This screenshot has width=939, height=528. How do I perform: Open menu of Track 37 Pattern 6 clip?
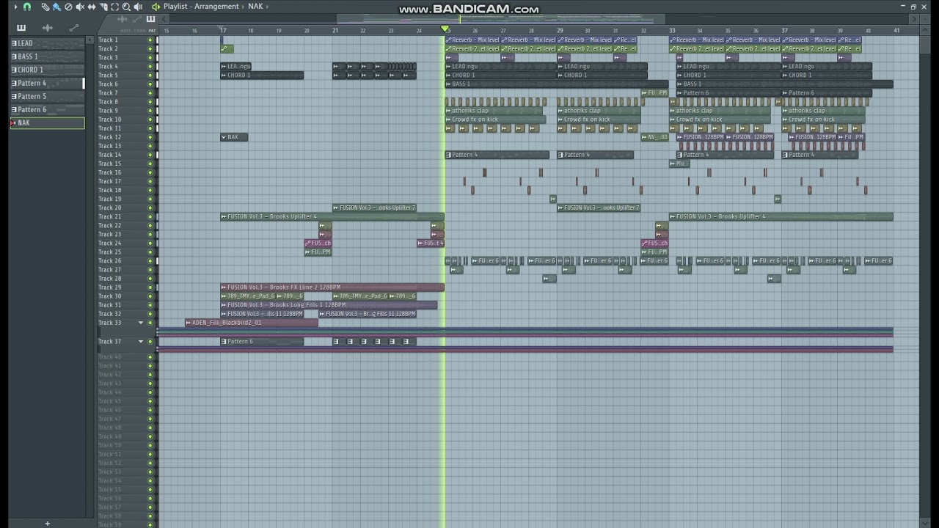[224, 341]
